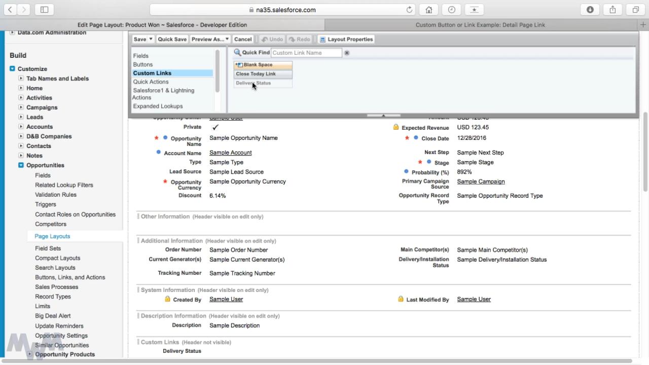
Task: Expand Tab Names and Labels node
Action: [21, 78]
